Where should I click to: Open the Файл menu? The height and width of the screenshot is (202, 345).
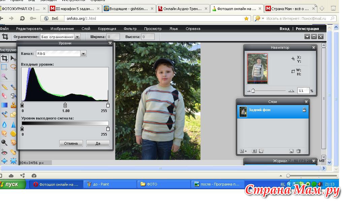click(4, 29)
